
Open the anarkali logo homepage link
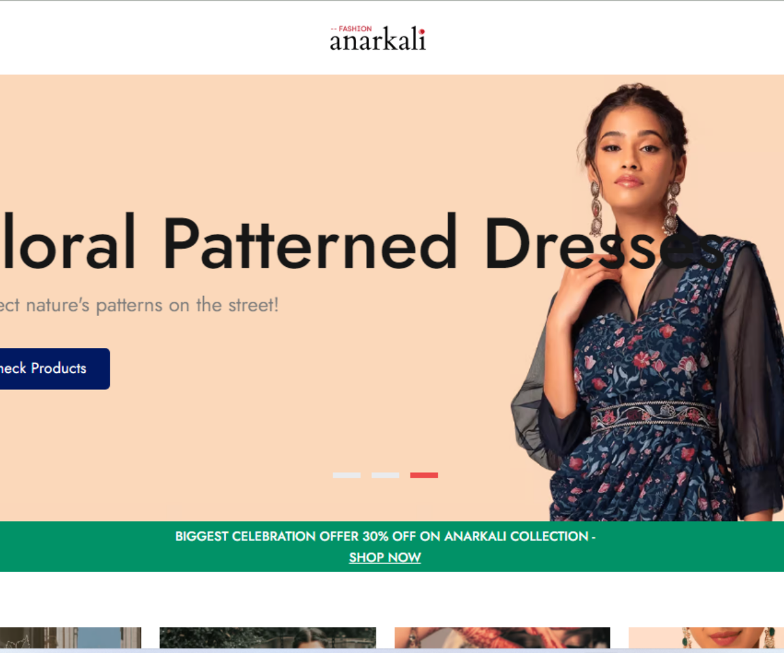pos(378,39)
